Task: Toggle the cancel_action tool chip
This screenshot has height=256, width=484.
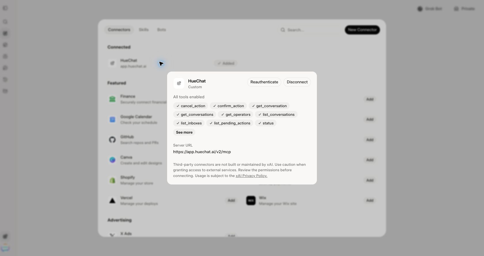Action: 190,106
